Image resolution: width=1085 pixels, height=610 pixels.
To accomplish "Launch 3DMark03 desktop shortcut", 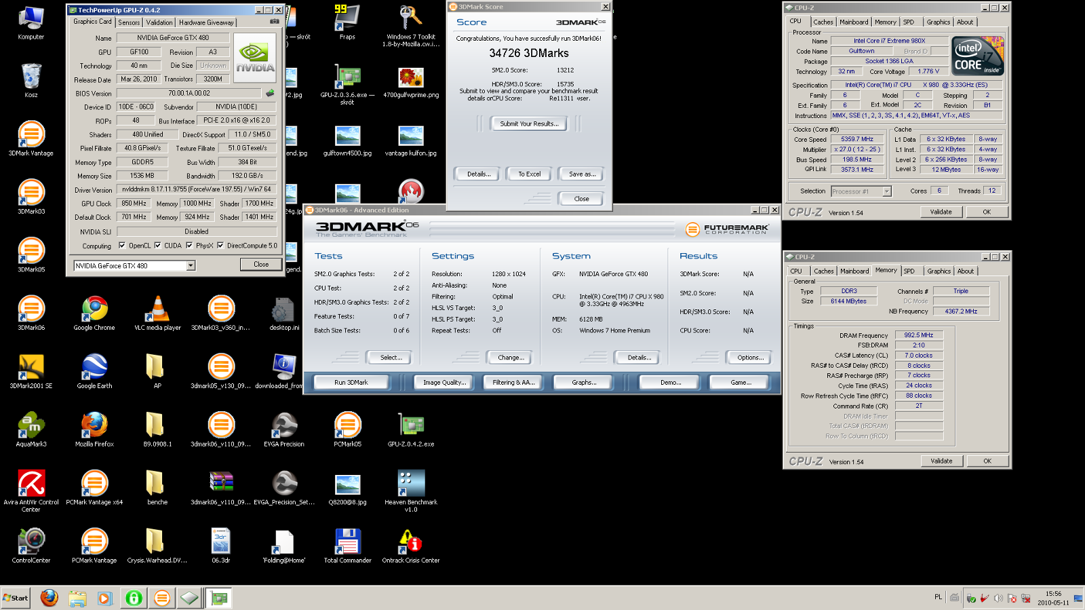I will pos(31,197).
